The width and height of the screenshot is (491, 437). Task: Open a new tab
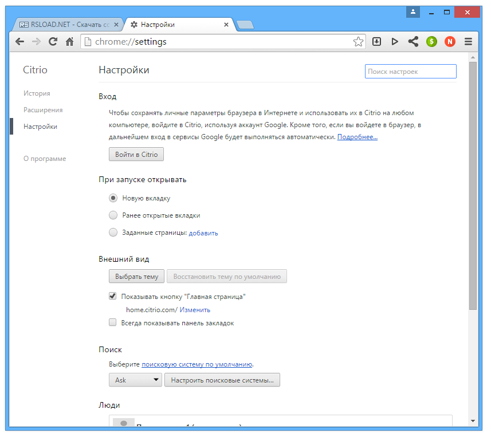(x=245, y=25)
